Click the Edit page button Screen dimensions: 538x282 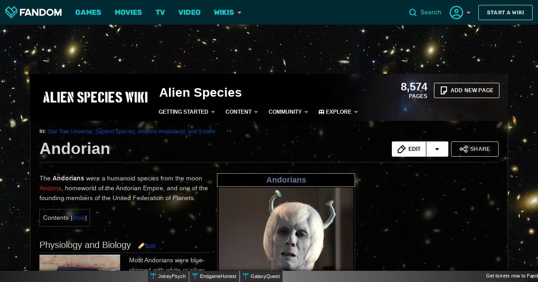[409, 149]
